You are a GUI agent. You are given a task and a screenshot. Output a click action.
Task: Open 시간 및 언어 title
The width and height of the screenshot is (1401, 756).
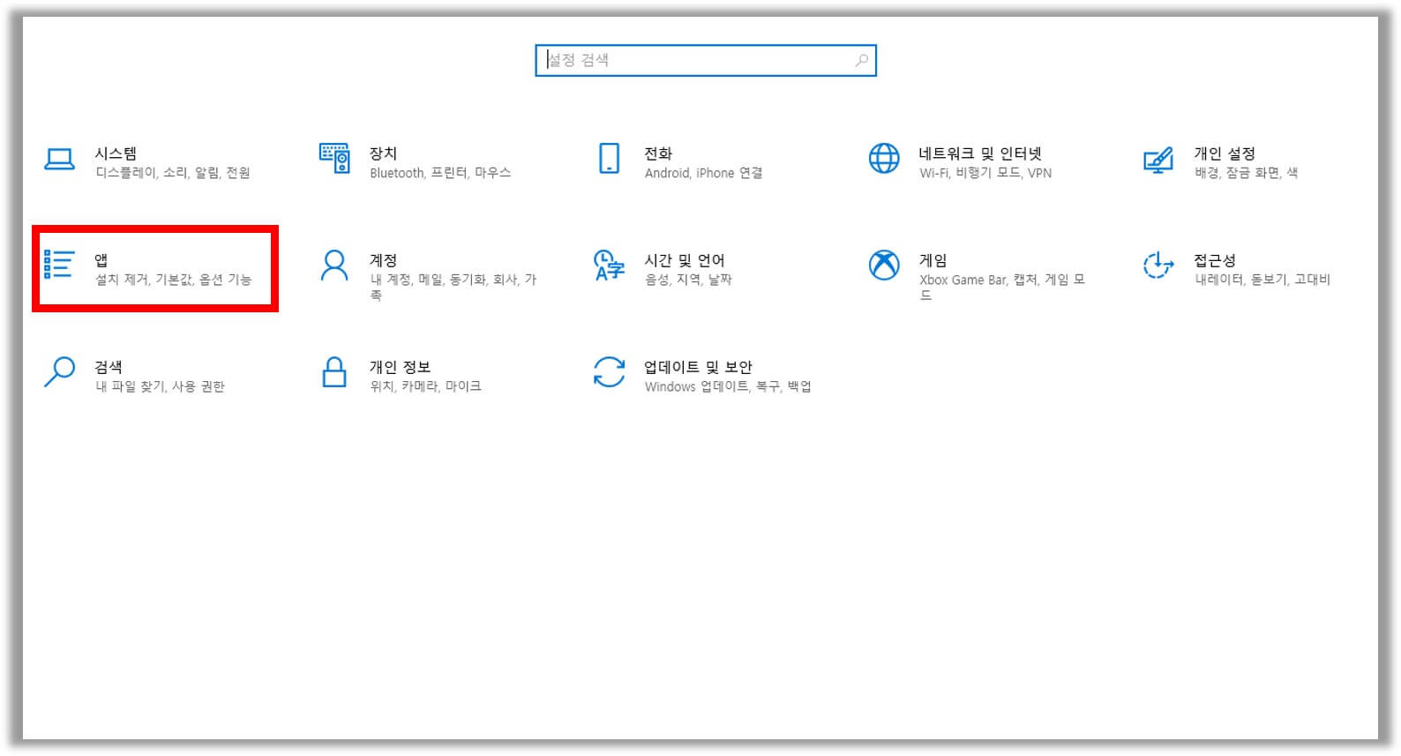tap(685, 260)
